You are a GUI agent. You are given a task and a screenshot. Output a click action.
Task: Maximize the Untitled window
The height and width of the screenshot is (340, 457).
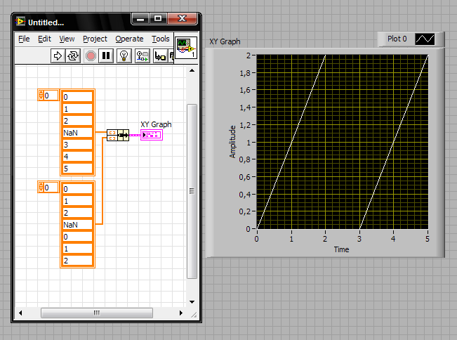click(158, 19)
